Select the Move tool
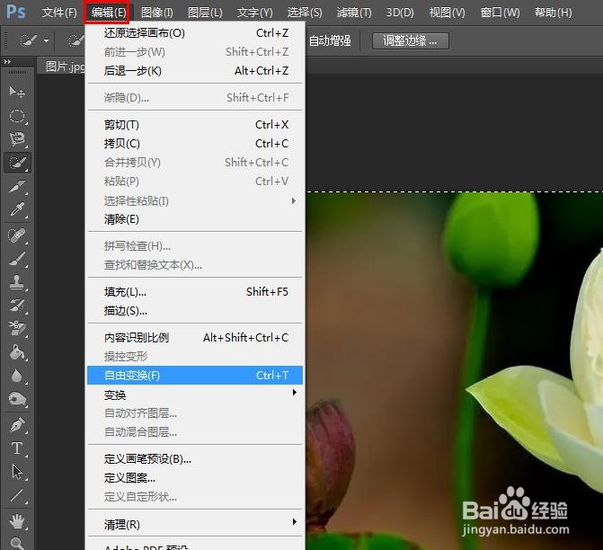The height and width of the screenshot is (550, 603). (16, 92)
